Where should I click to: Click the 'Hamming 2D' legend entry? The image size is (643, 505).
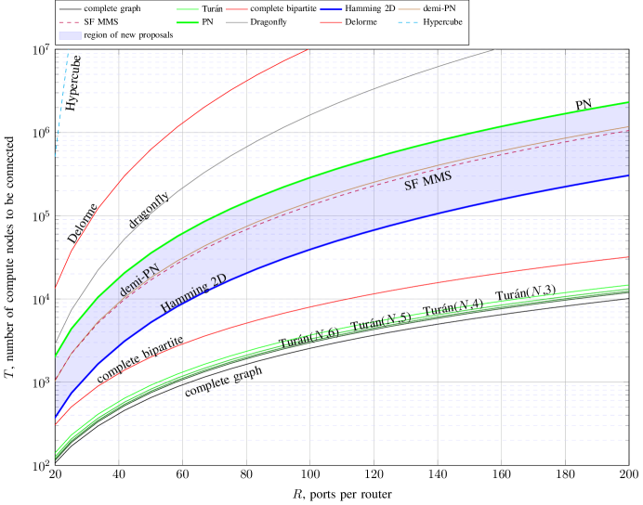[x=358, y=8]
